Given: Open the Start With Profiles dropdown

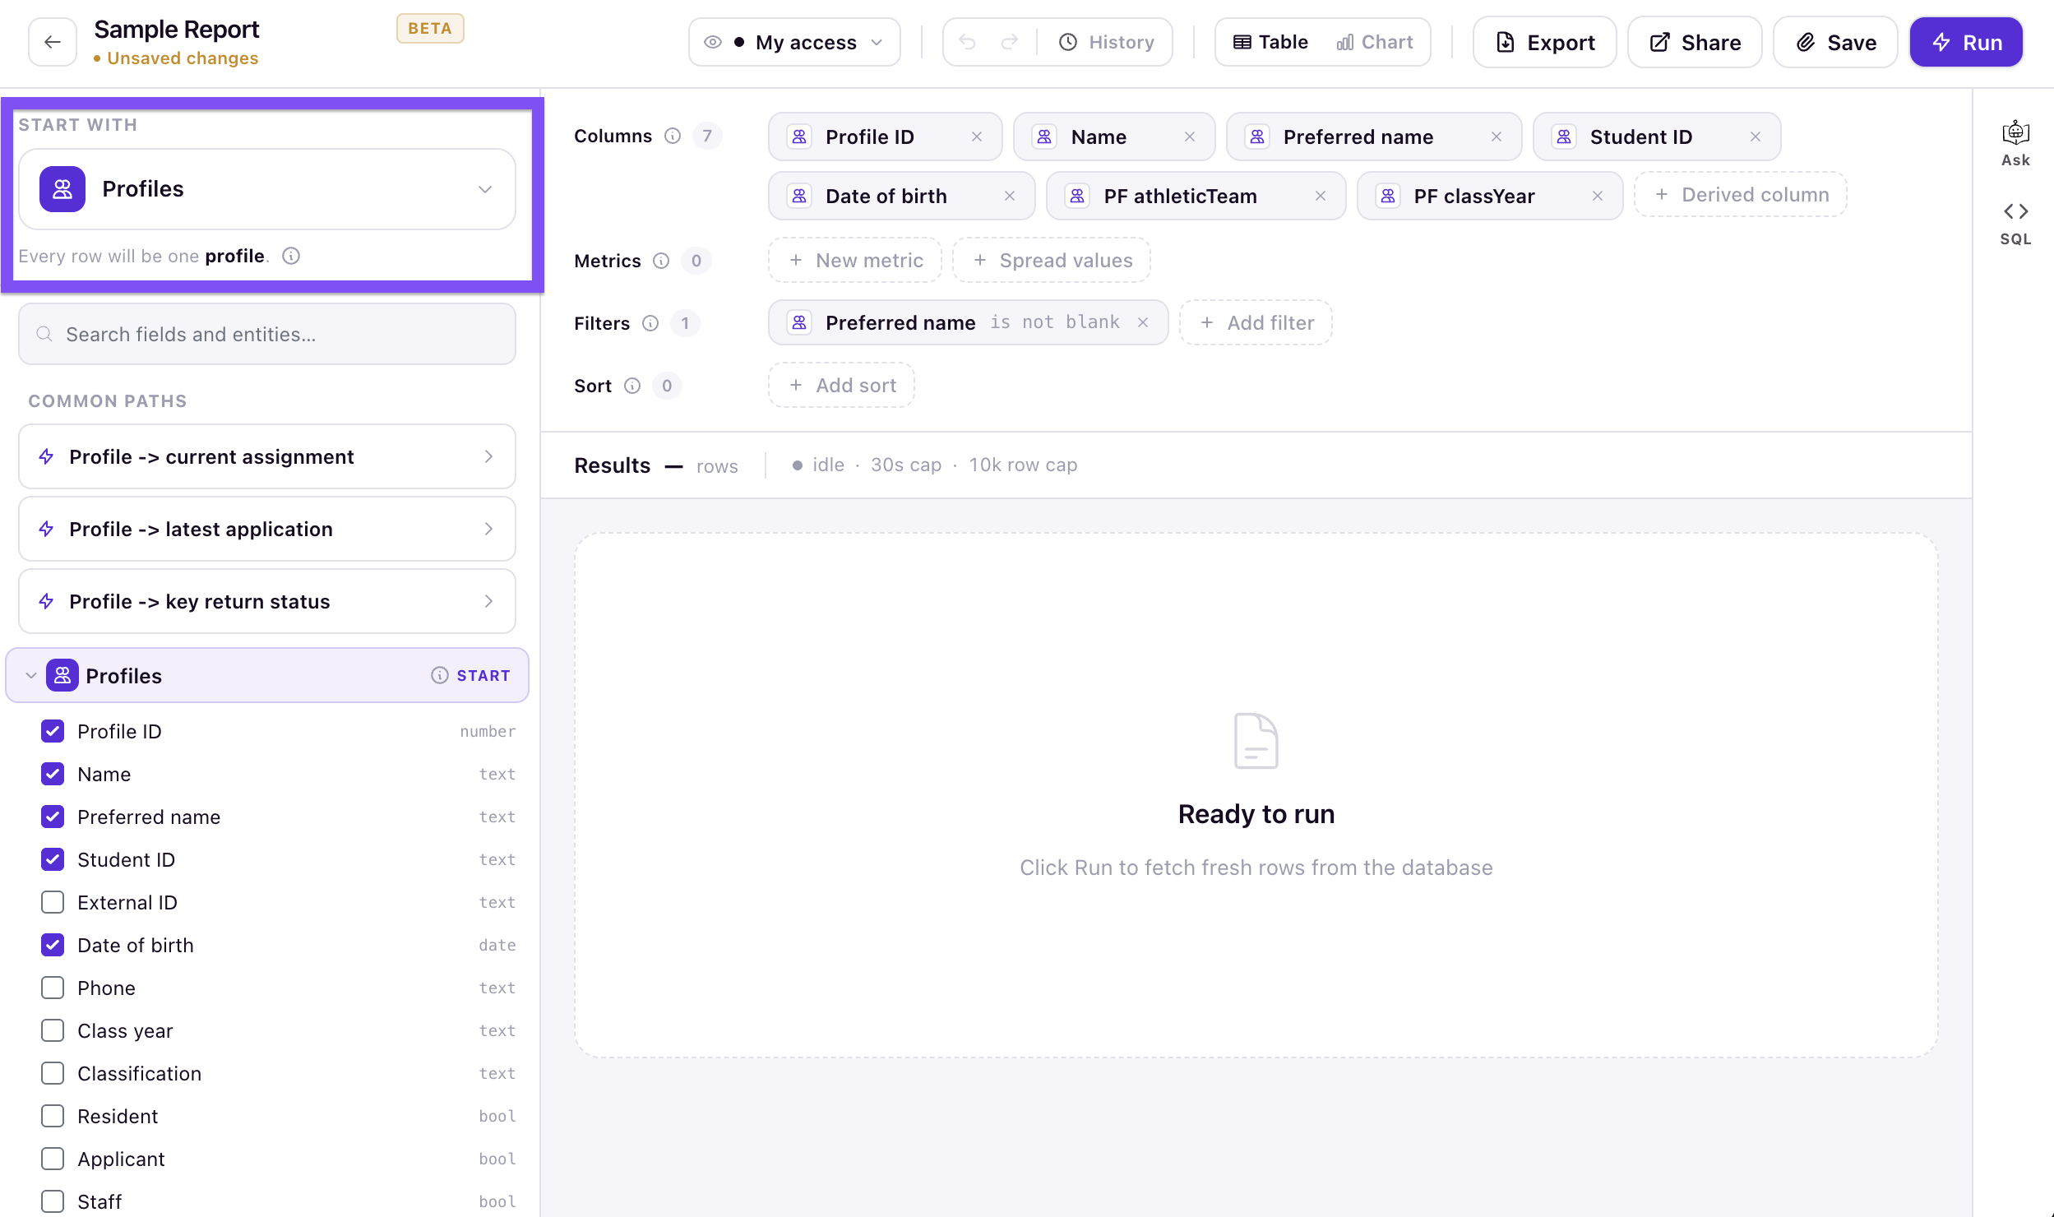Looking at the screenshot, I should [x=267, y=189].
